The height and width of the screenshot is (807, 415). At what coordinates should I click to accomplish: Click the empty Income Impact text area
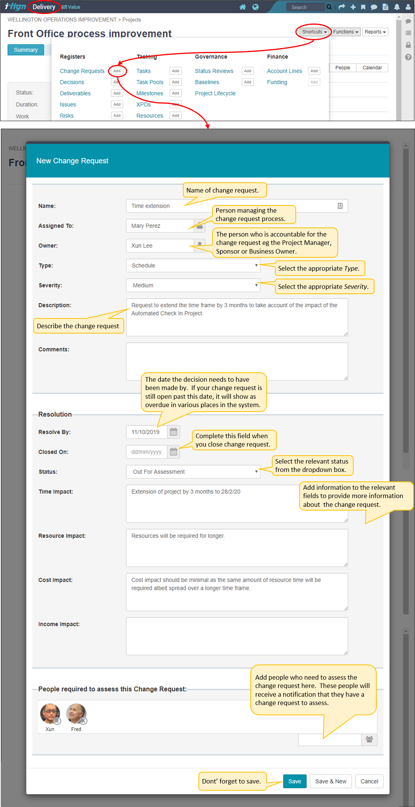click(237, 636)
